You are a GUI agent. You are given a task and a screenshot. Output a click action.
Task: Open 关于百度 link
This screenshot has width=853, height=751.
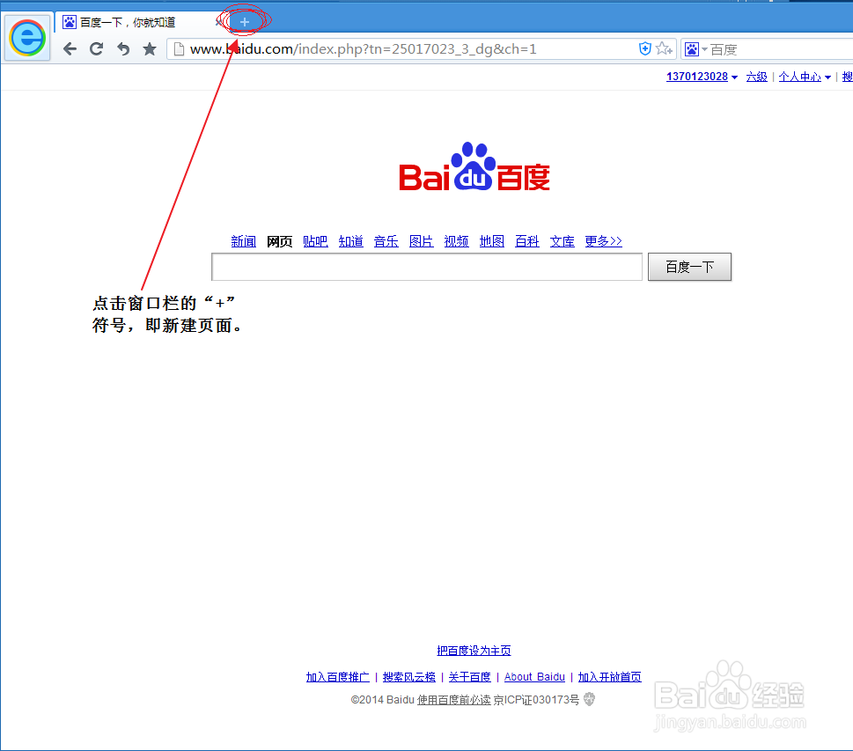click(x=469, y=677)
